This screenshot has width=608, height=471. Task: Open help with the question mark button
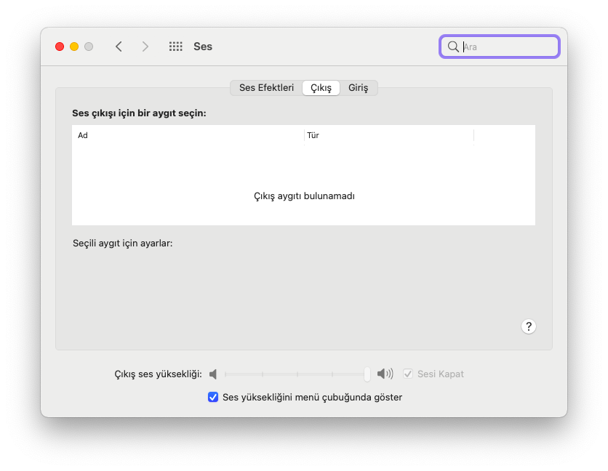[529, 326]
